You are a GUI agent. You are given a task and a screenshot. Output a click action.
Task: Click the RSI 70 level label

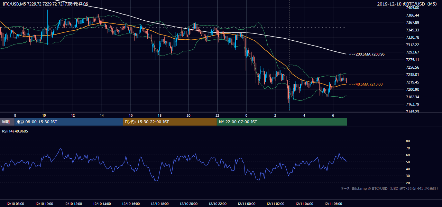coord(408,148)
